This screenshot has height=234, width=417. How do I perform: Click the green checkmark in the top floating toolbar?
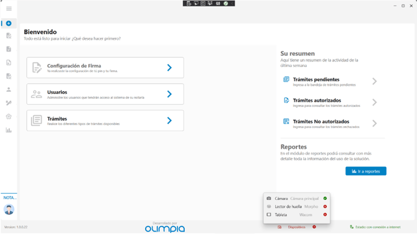pyautogui.click(x=226, y=4)
